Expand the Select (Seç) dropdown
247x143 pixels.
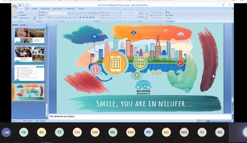coord(169,18)
